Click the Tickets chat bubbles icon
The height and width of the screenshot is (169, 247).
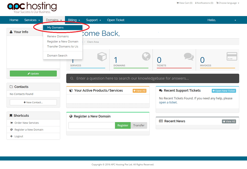coord(189,57)
